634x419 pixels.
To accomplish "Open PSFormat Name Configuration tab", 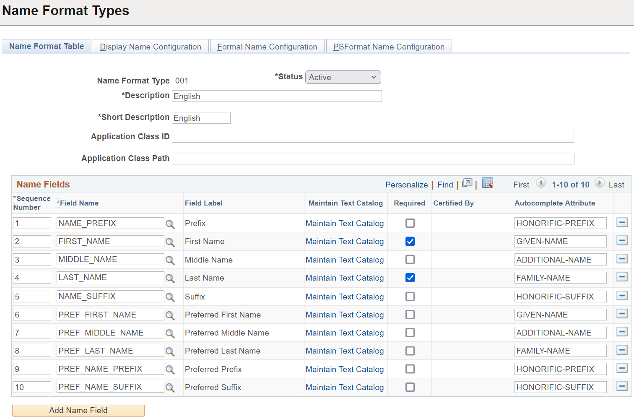I will [x=389, y=47].
